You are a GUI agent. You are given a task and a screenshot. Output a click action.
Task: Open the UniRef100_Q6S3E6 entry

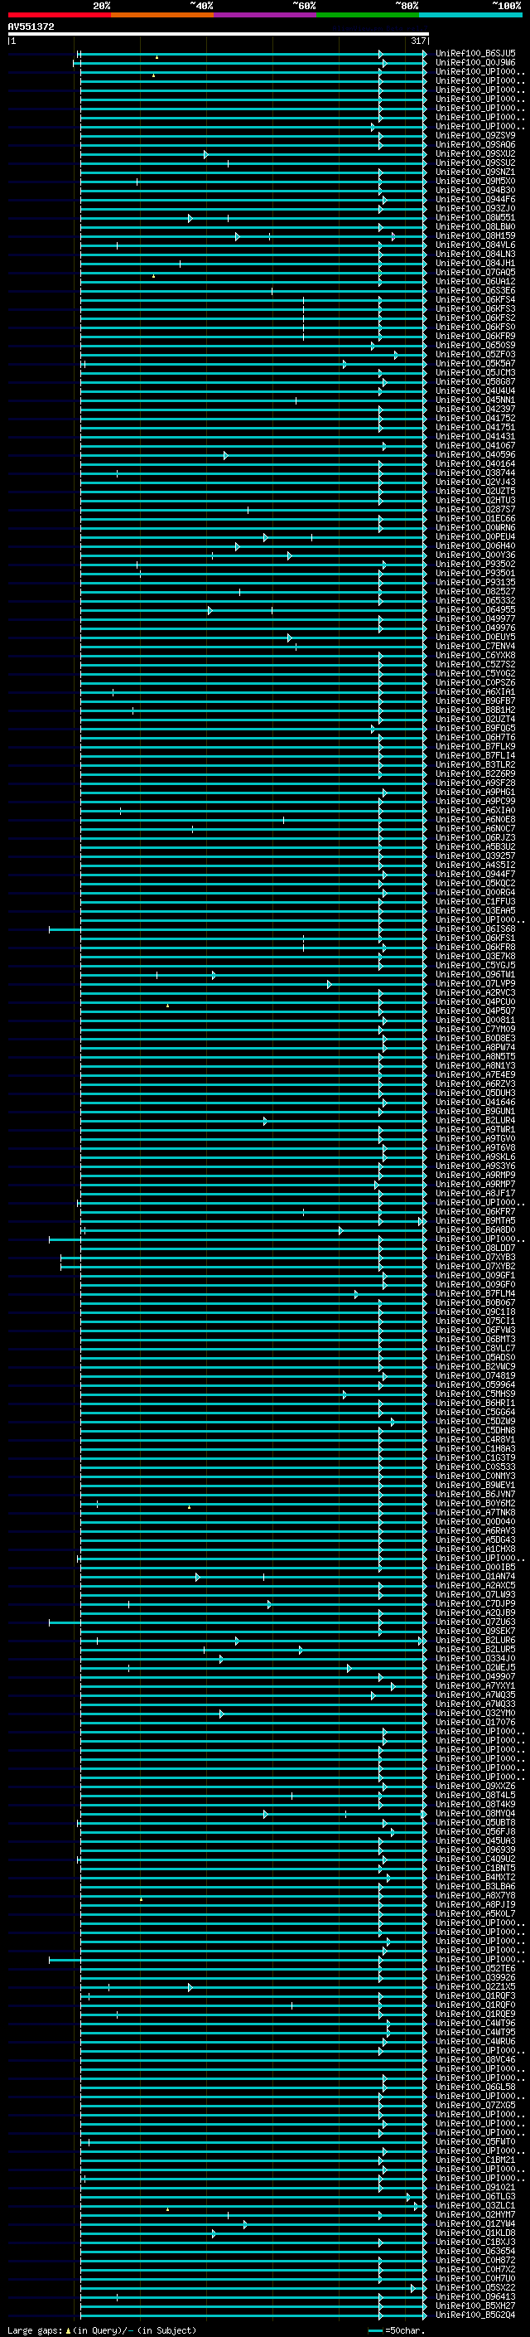tap(475, 290)
